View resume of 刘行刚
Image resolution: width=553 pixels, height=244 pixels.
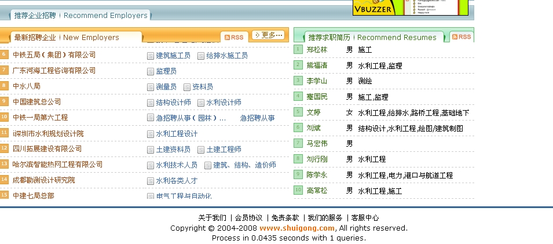[317, 159]
